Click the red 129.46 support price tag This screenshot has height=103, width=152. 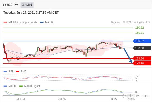point(142,63)
